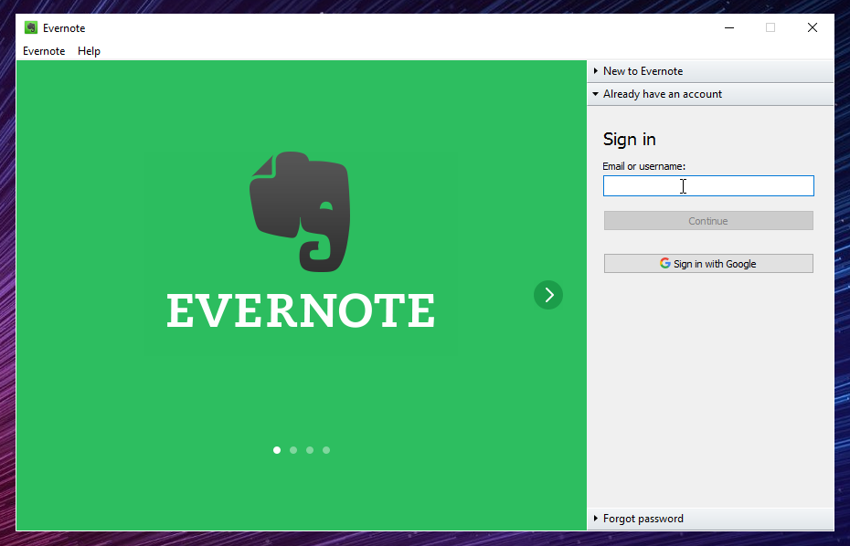Click the Sign in heading
Viewport: 850px width, 546px height.
(630, 139)
